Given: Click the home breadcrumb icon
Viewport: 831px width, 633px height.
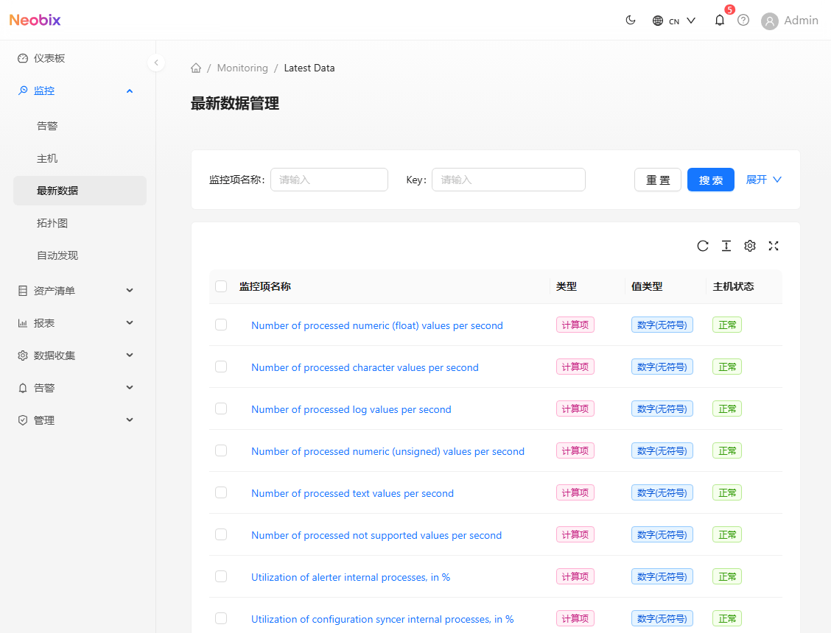Looking at the screenshot, I should pyautogui.click(x=196, y=67).
